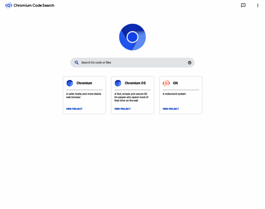265x209 pixels.
Task: Click the magnifying glass search icon
Action: (x=77, y=63)
